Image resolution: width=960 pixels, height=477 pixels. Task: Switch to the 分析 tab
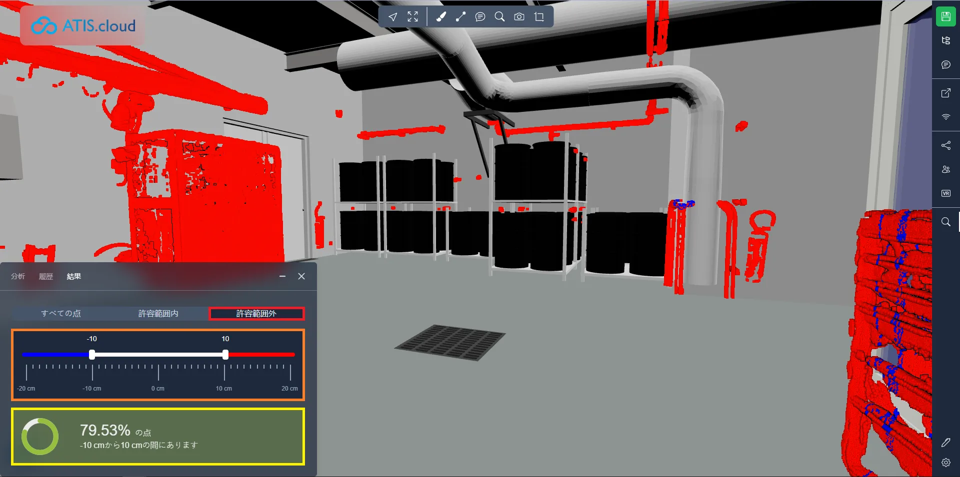point(18,276)
